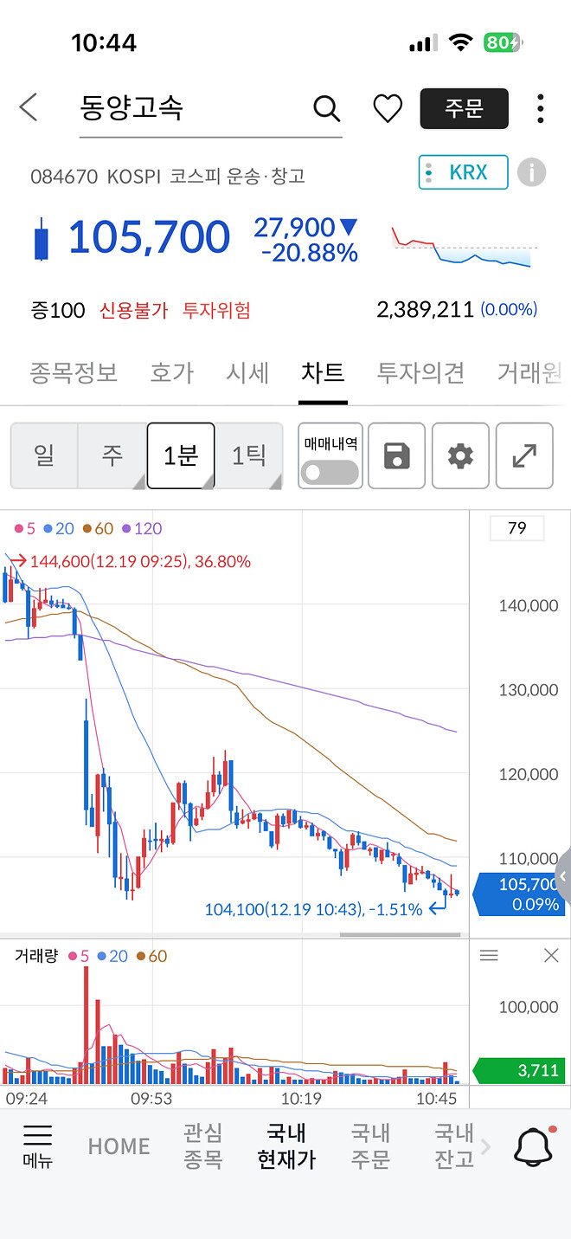Close the volume panel with the X
The image size is (571, 1239).
(551, 955)
